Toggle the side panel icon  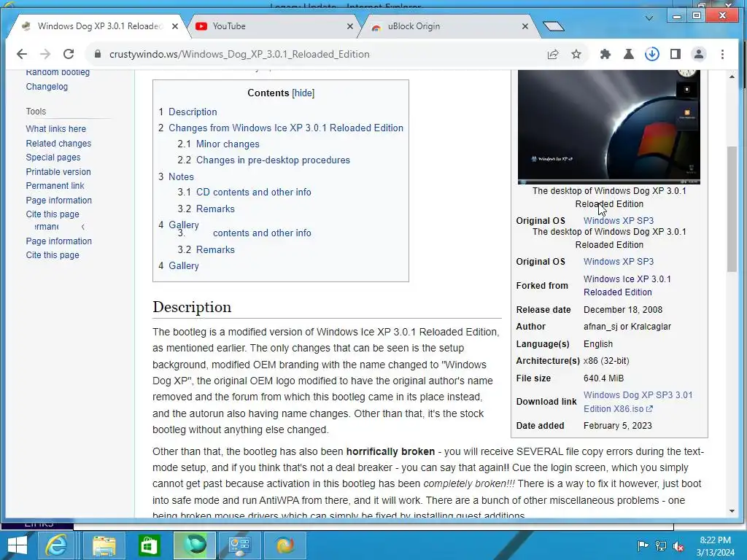(x=676, y=54)
